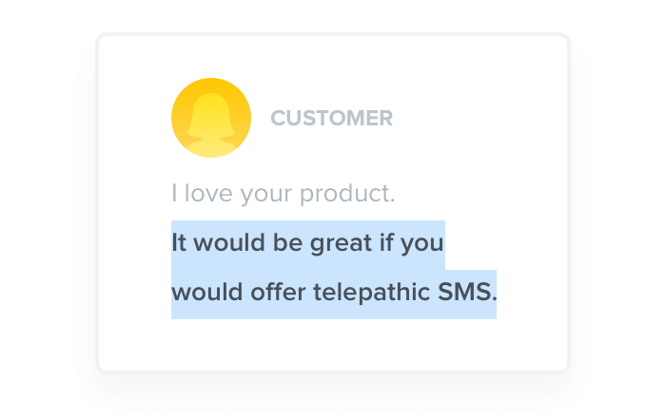666x418 pixels.
Task: Click the highlighted word 'be'
Action: tap(287, 242)
